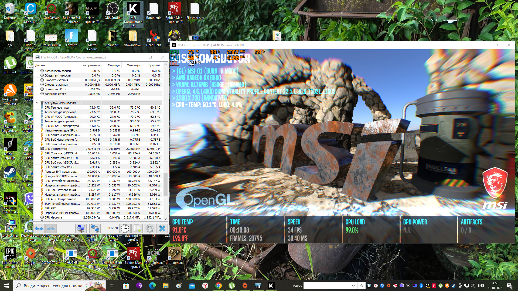Image resolution: width=518 pixels, height=291 pixels.
Task: Launch Avast Free Antivirus desktop icon
Action: (x=10, y=94)
